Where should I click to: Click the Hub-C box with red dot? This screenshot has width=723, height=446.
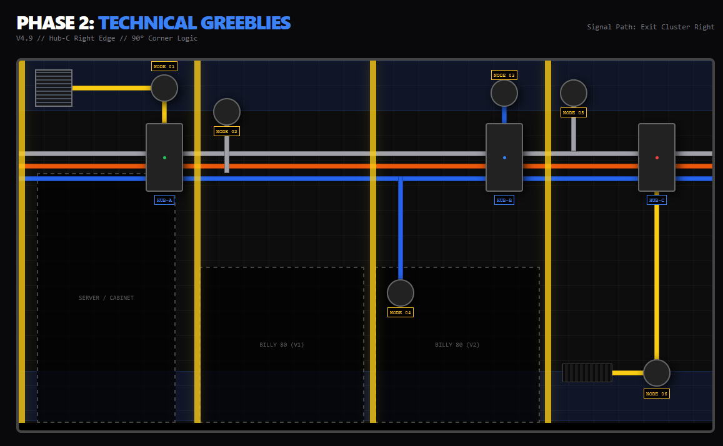tap(657, 157)
